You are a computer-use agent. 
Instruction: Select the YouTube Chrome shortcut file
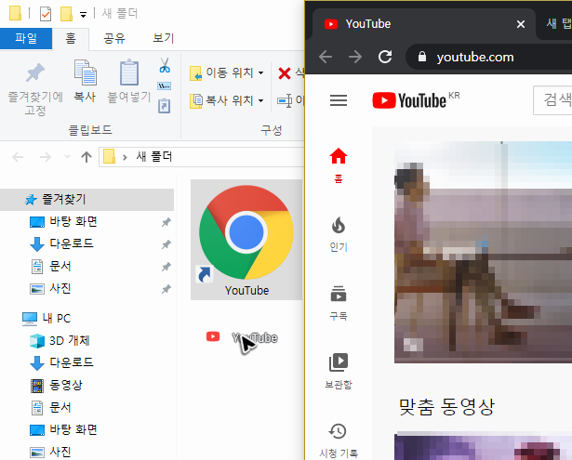tap(246, 240)
